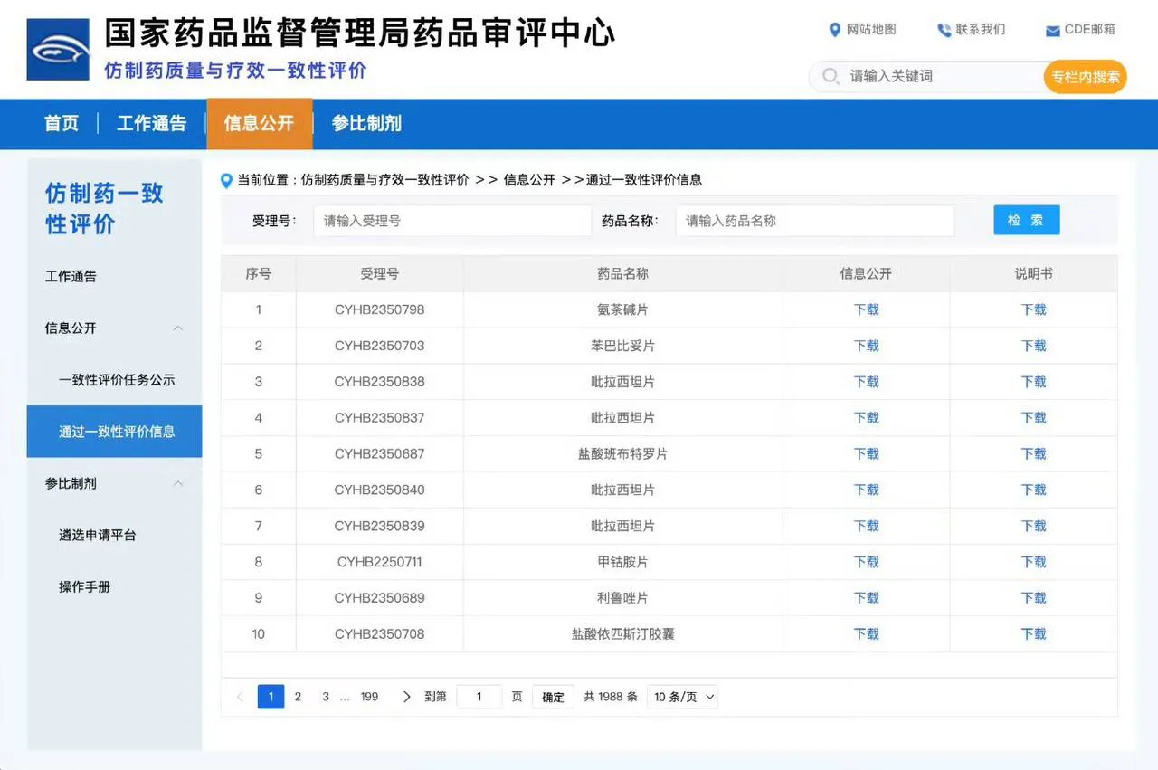Click the 检索 search button
The height and width of the screenshot is (770, 1158).
coord(1027,220)
